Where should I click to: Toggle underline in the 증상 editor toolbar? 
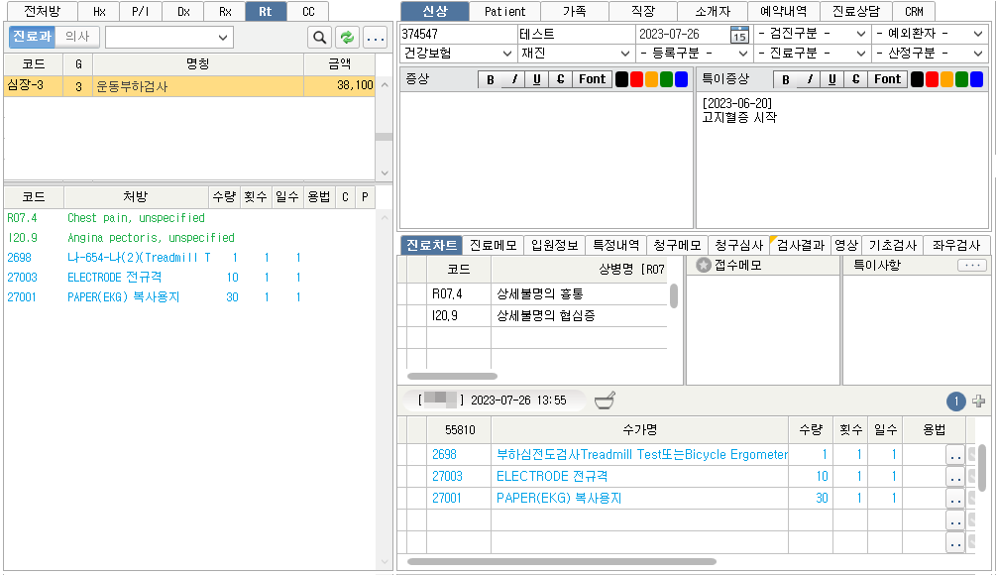(x=537, y=79)
